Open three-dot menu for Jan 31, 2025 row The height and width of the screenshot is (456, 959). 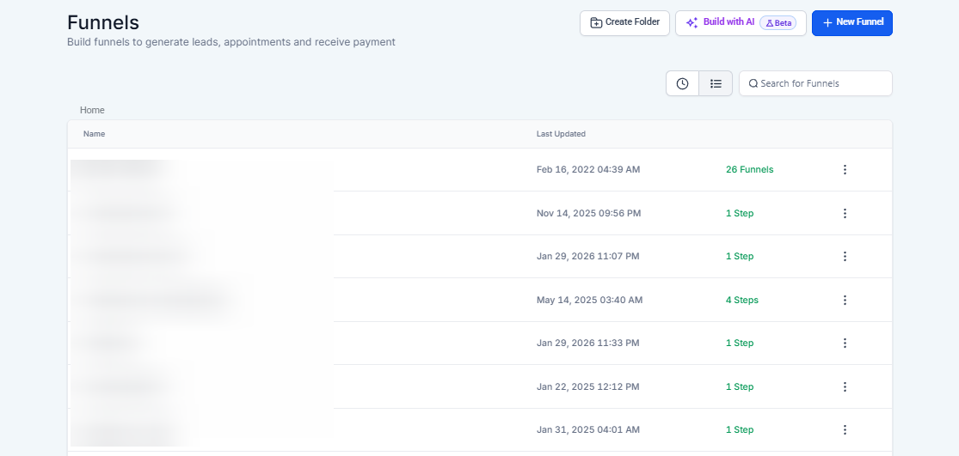point(845,429)
